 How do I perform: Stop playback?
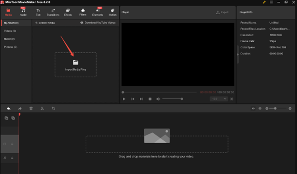150,99
